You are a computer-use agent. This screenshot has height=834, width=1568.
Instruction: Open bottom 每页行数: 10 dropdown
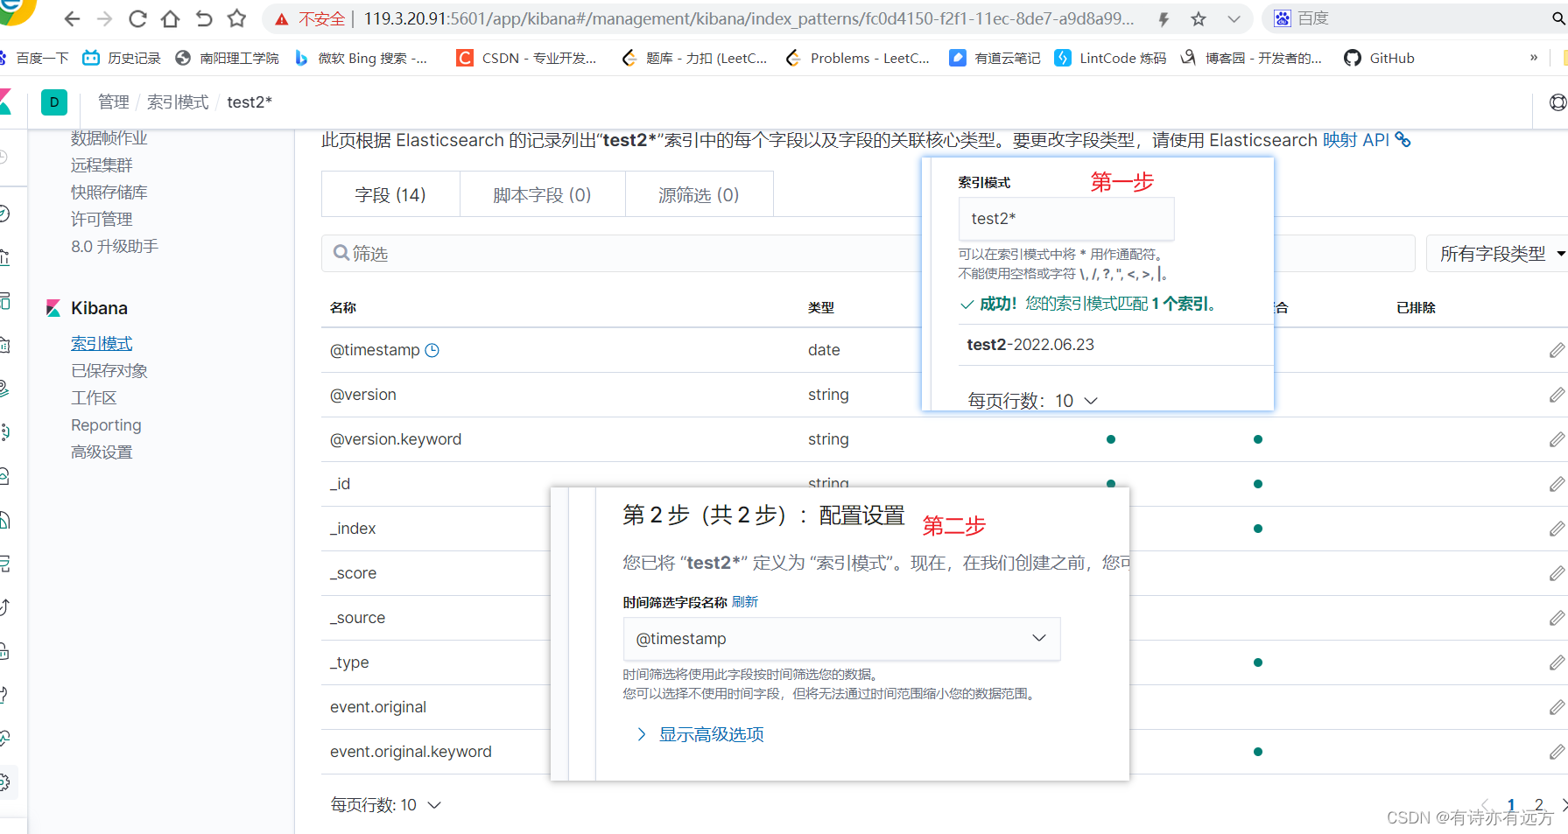(x=385, y=805)
